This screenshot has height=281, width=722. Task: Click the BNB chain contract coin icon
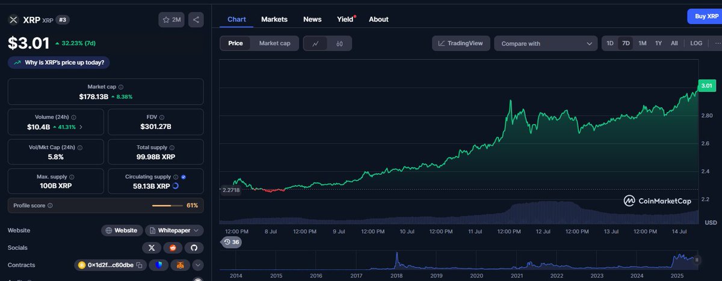pyautogui.click(x=82, y=265)
